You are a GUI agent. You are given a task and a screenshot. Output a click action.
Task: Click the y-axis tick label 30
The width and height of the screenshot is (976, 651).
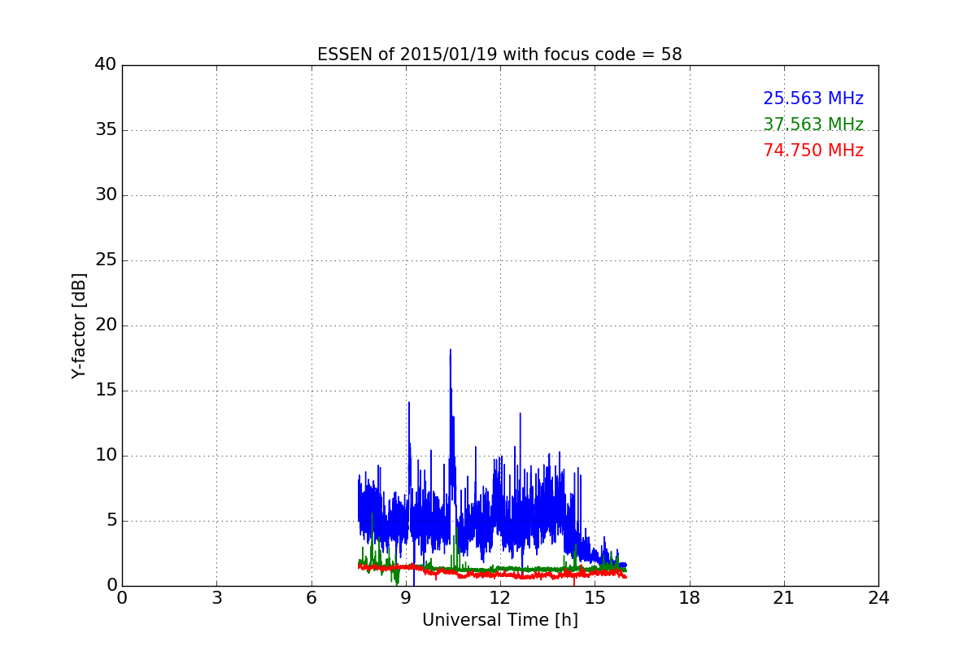click(106, 194)
